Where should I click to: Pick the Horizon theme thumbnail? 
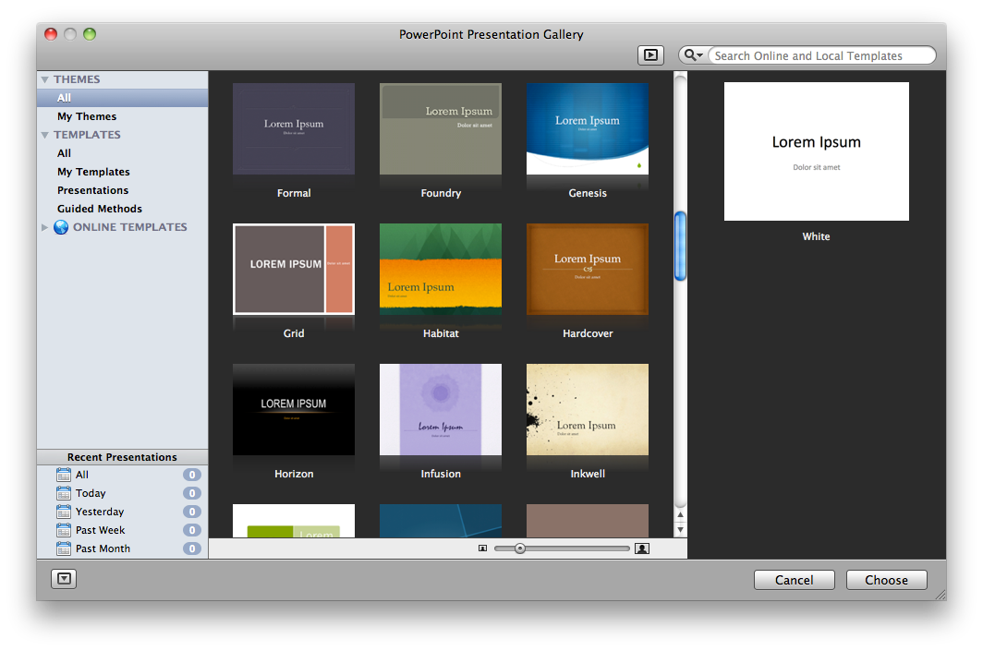point(294,410)
